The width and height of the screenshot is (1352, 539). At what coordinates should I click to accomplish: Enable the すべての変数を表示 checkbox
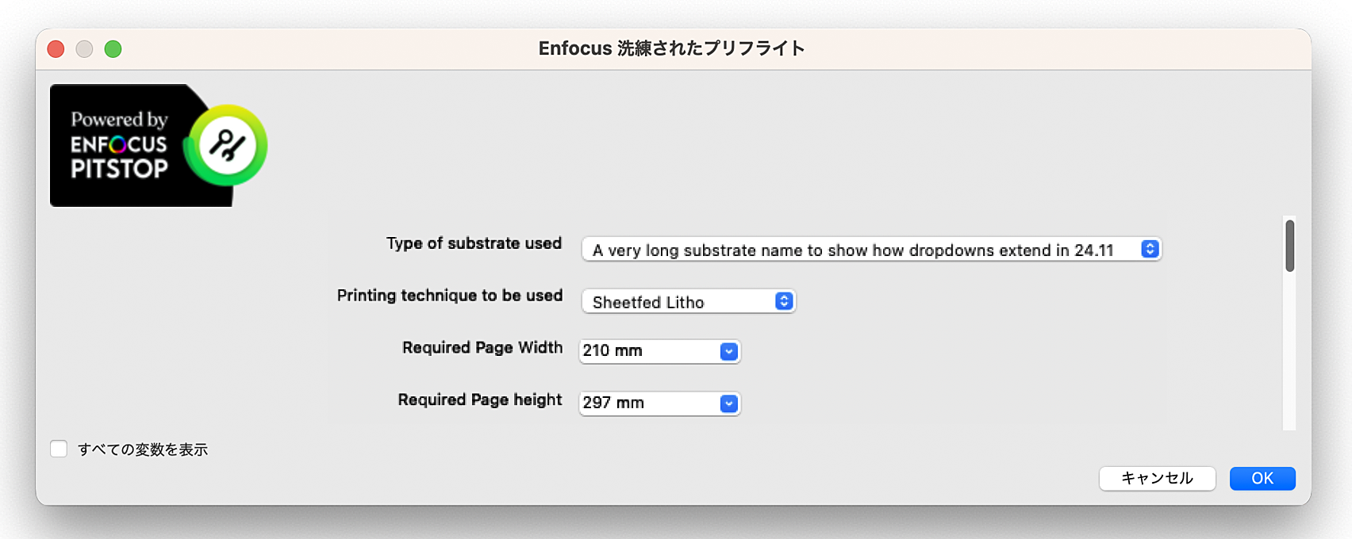59,449
